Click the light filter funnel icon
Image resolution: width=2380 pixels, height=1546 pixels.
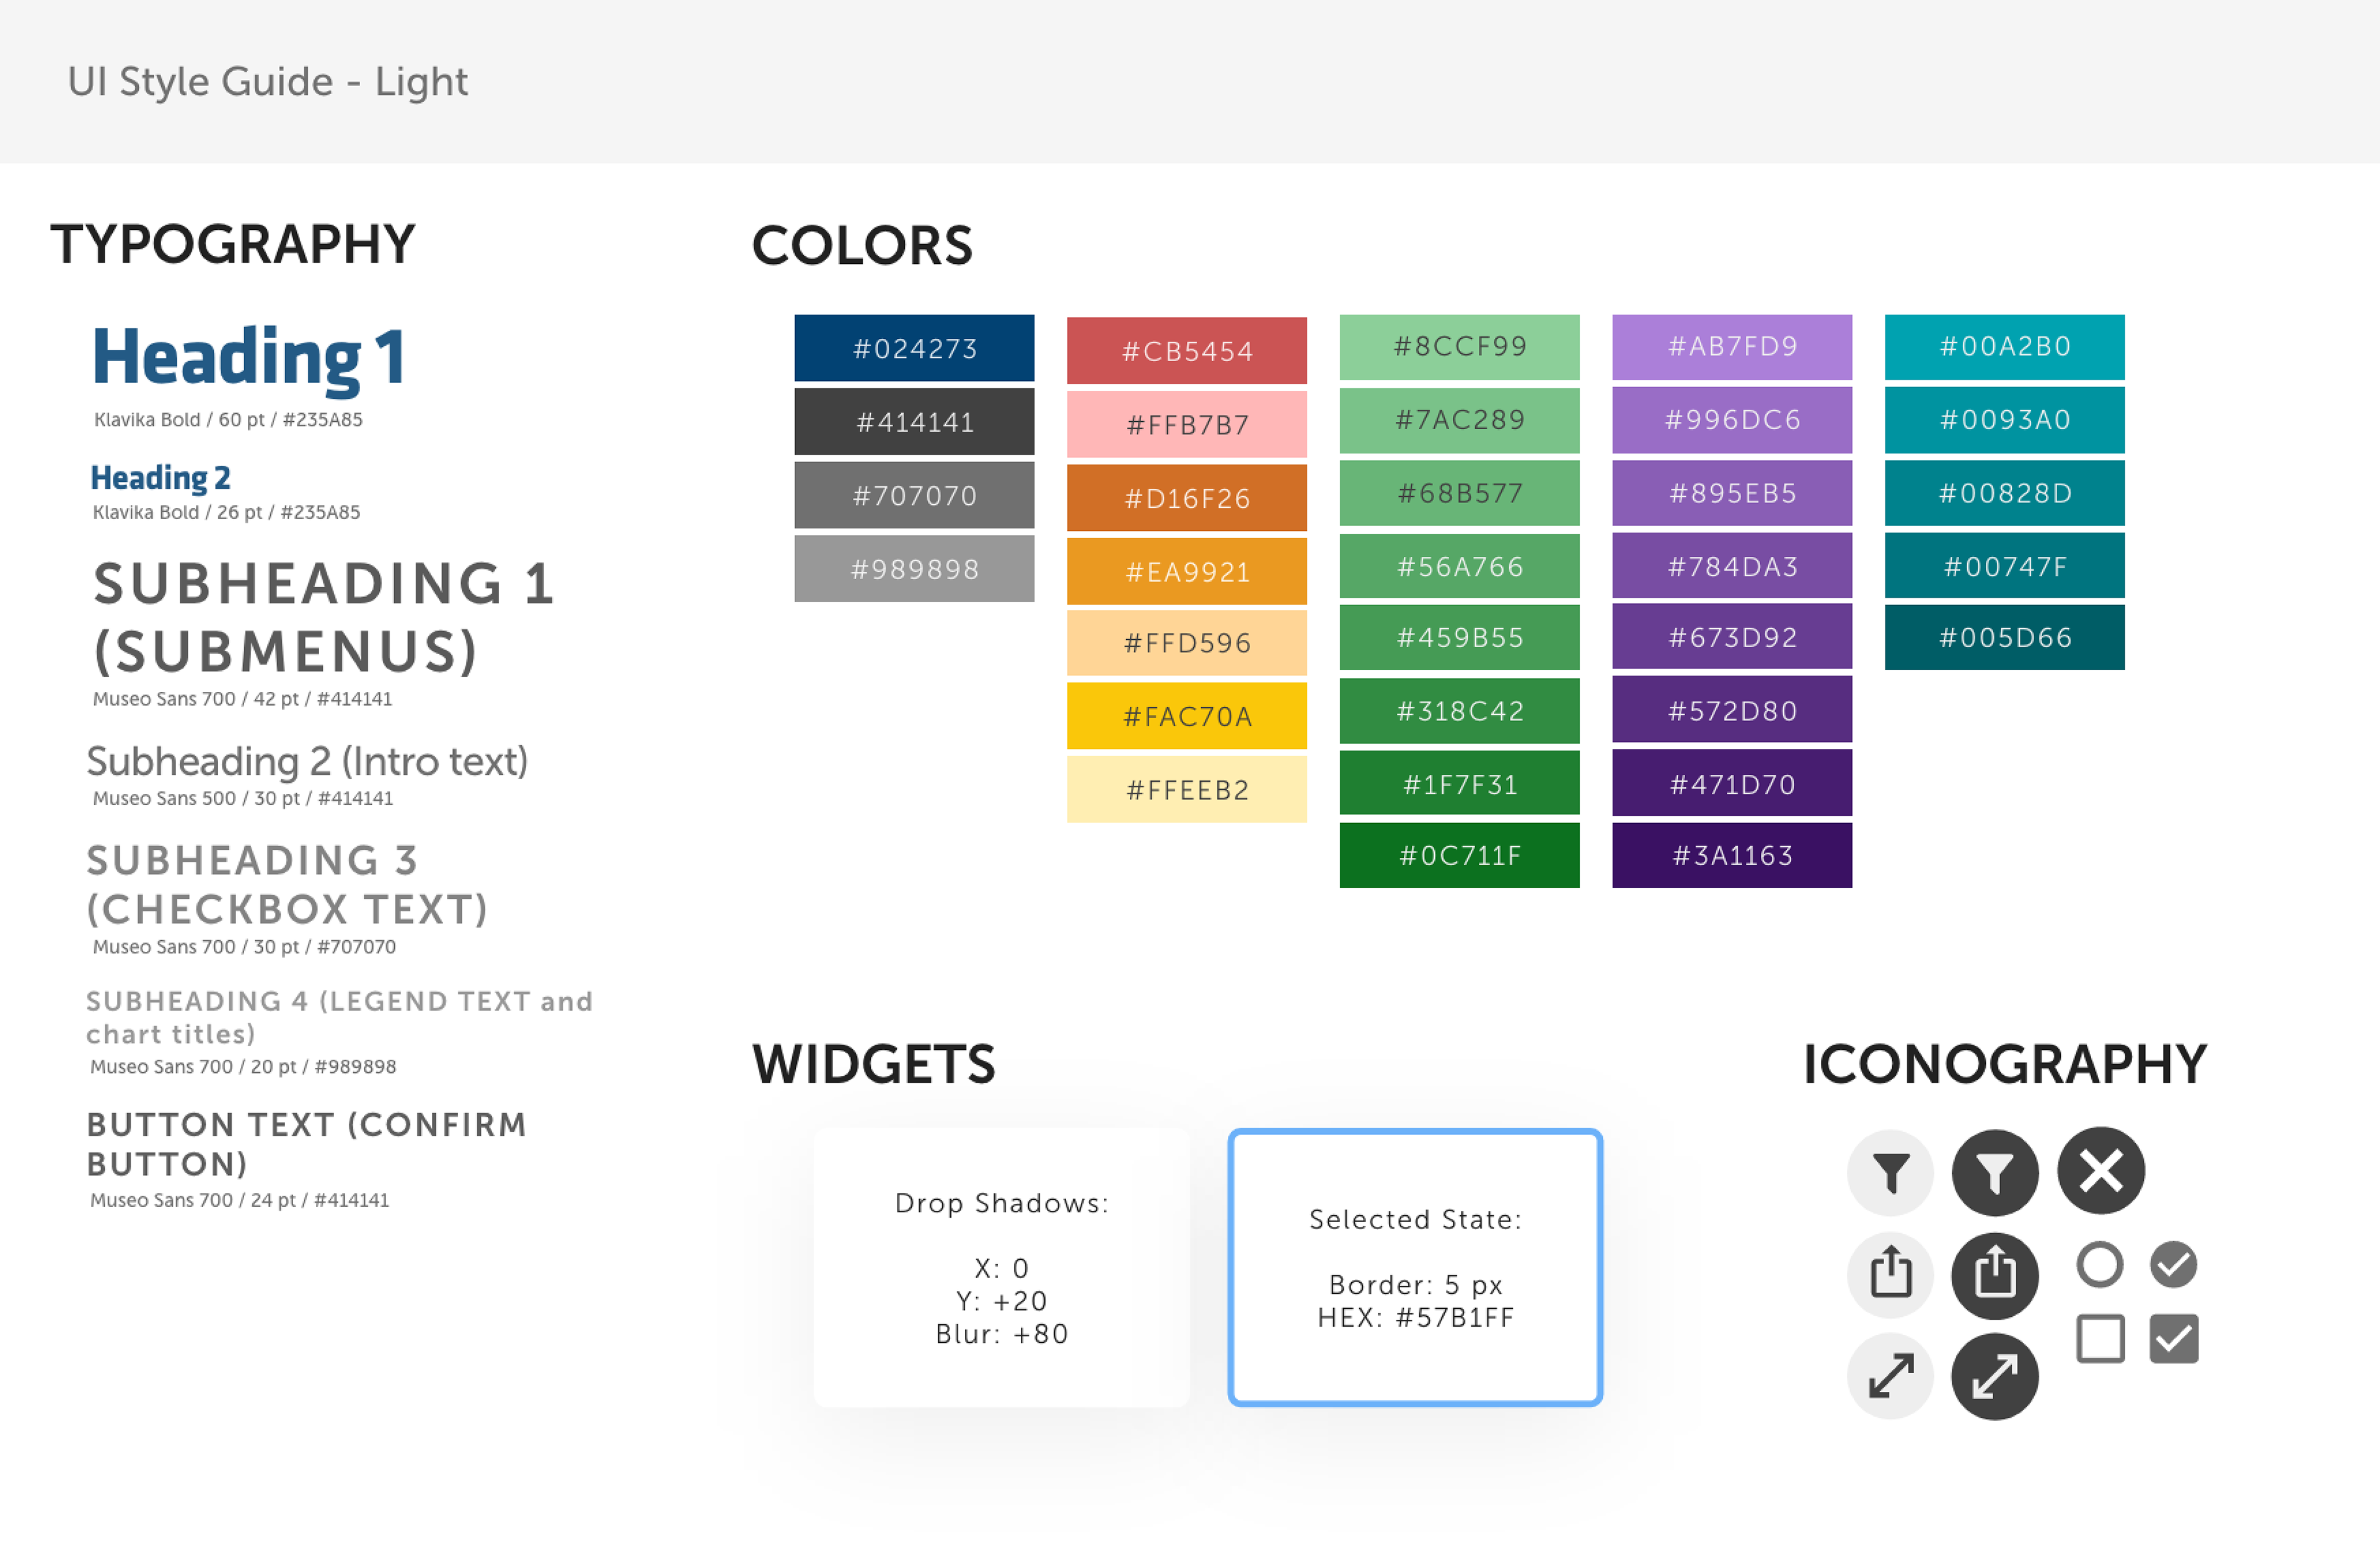point(1890,1173)
